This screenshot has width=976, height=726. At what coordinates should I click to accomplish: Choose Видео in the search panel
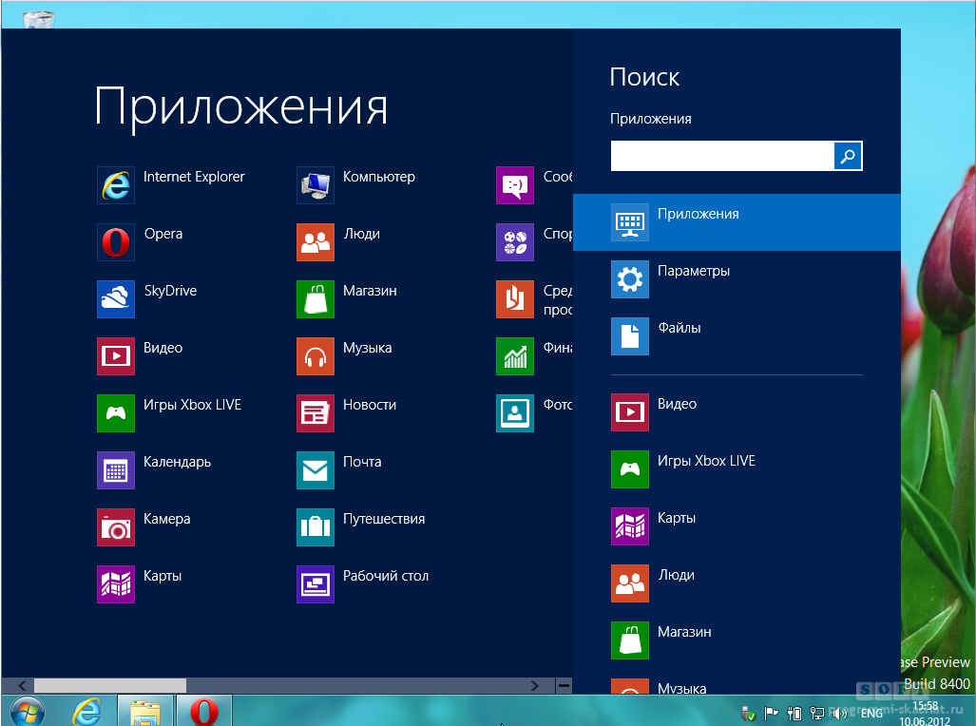point(737,412)
